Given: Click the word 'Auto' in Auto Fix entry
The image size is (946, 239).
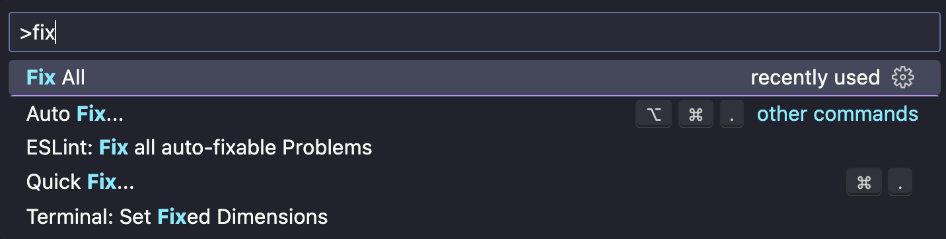Looking at the screenshot, I should coord(48,114).
